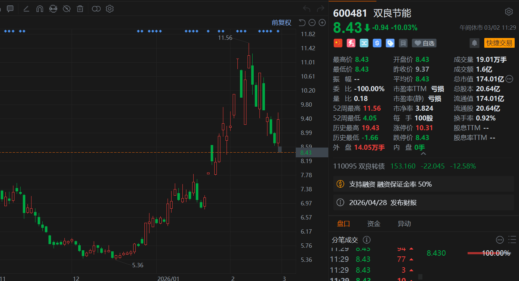Image resolution: width=519 pixels, height=281 pixels.
Task: Click the 5.36 low price label on chart
Action: click(x=138, y=265)
